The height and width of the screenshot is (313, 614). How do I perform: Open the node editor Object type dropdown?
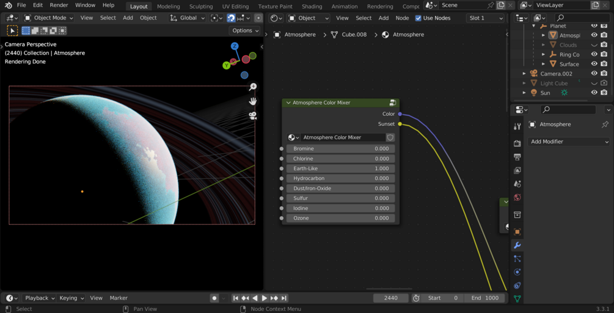(308, 18)
